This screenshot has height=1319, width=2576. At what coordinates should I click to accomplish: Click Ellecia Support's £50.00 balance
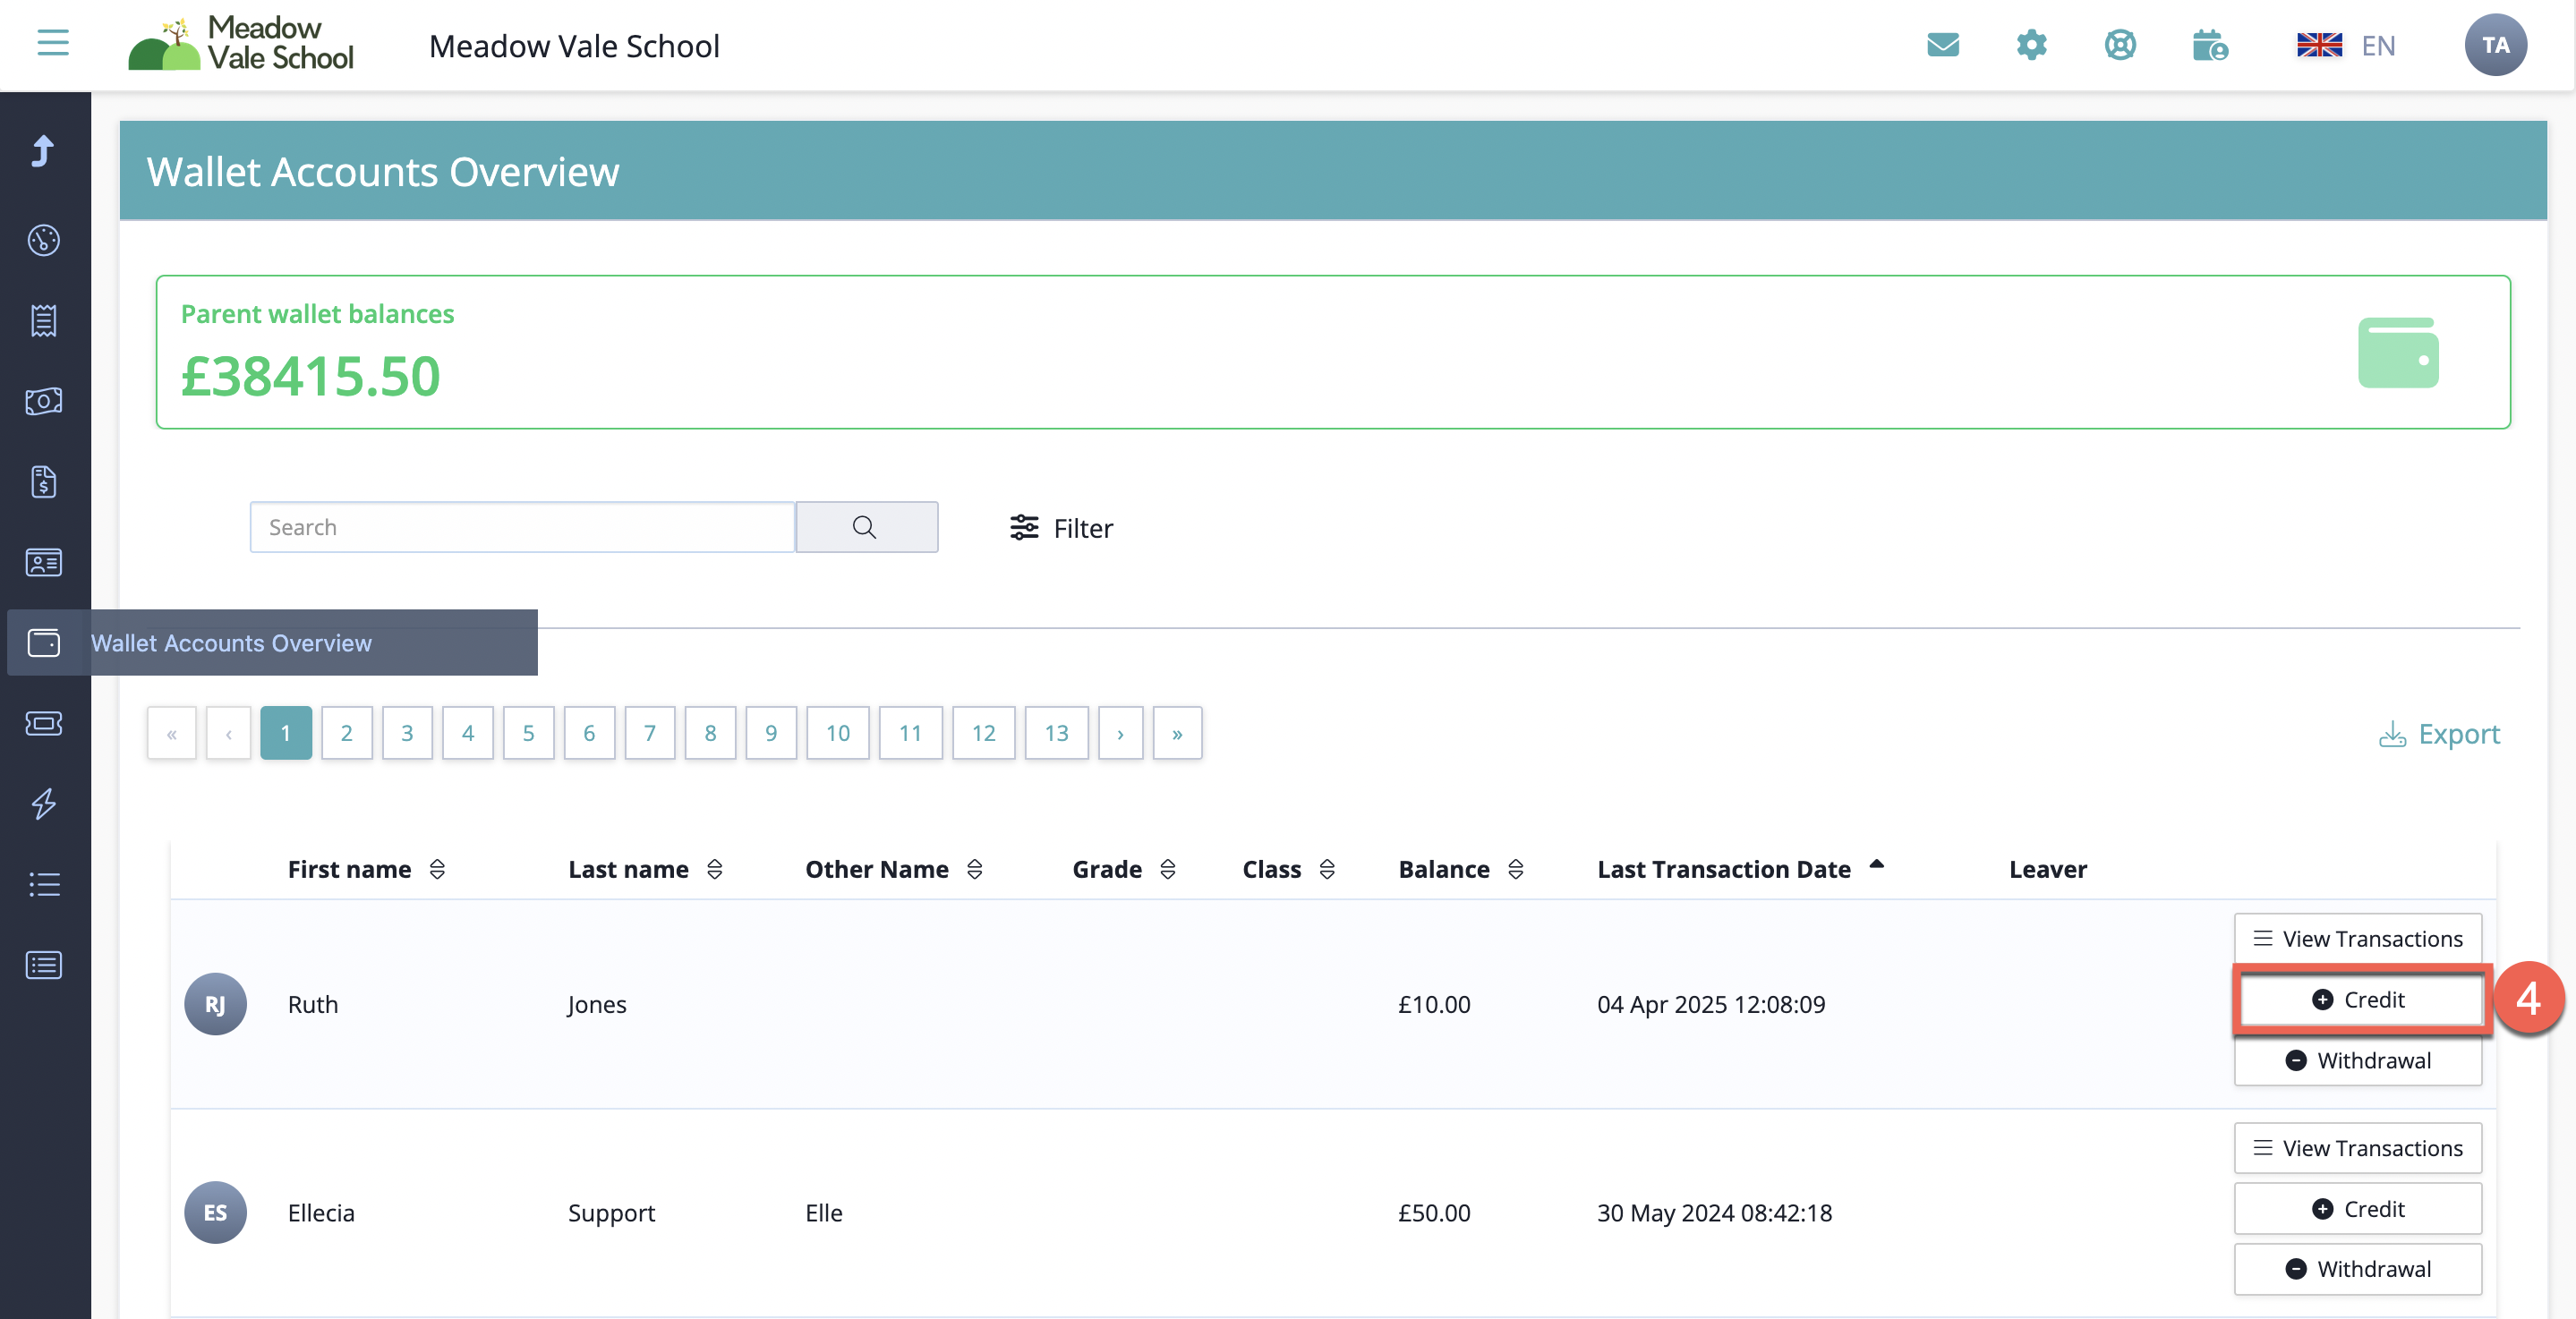click(1434, 1213)
